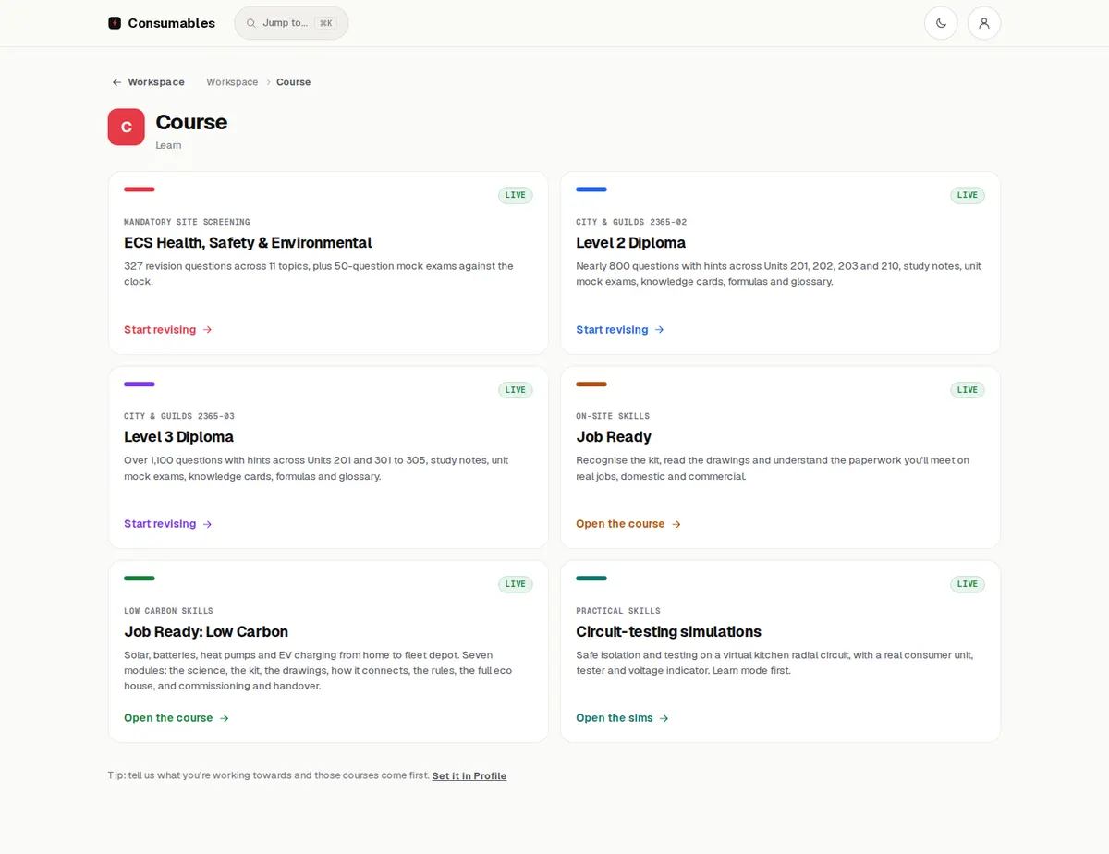The width and height of the screenshot is (1109, 854).
Task: Click LIVE badge on Job Ready card
Action: pos(968,390)
